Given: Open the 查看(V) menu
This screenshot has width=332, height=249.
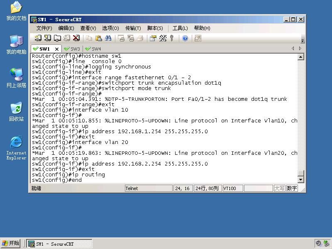Looking at the screenshot, I should pos(88,28).
